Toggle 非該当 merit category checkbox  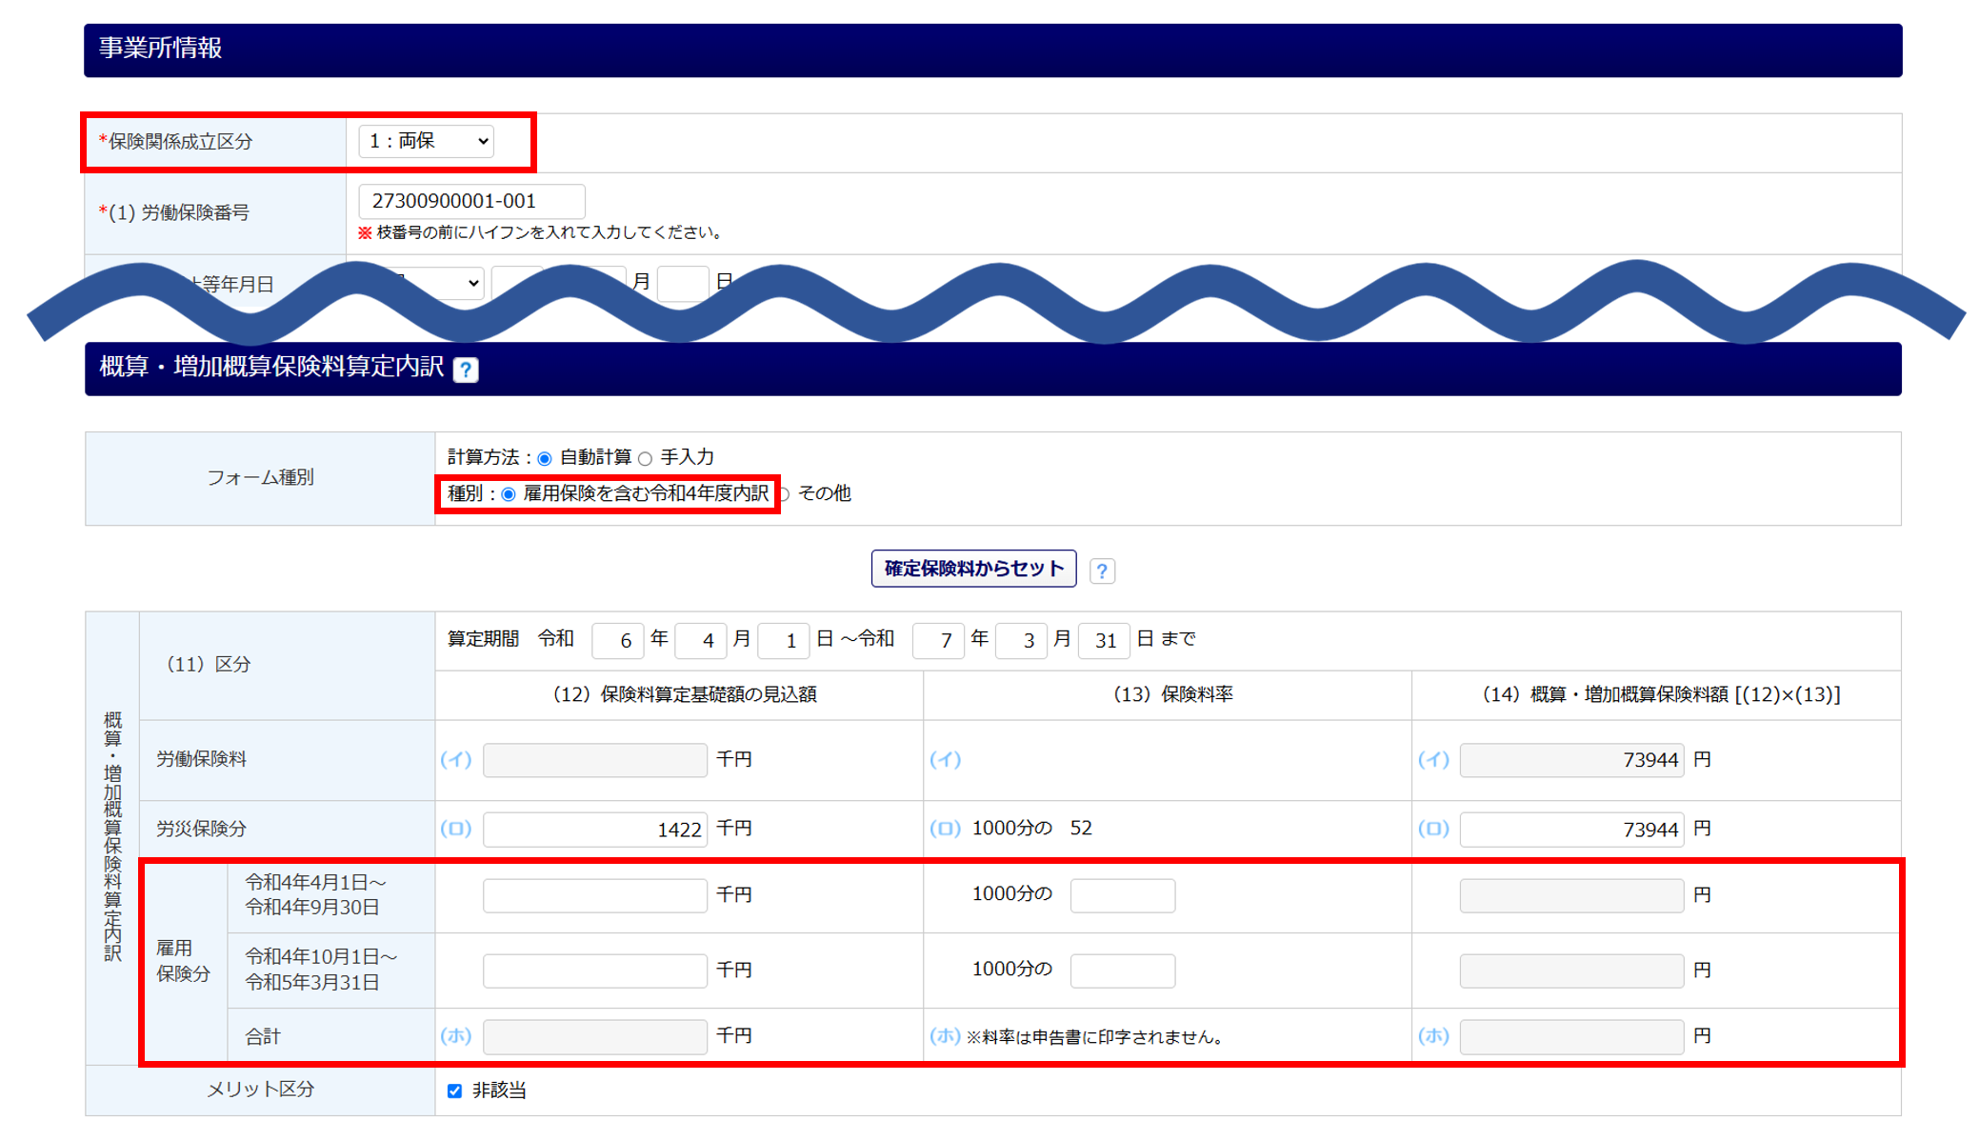(455, 1091)
